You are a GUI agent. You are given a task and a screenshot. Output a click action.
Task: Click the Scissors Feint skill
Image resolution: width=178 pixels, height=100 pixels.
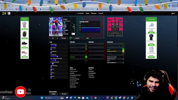[x=73, y=69]
